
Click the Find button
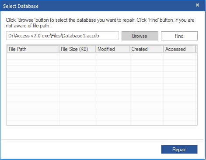tap(179, 36)
